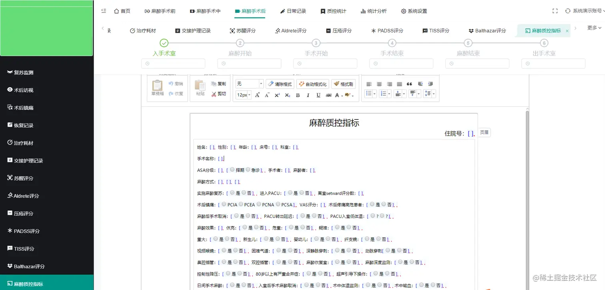Click the 格式刷 format painter button
Screen dimensions: 605x290
click(343, 84)
